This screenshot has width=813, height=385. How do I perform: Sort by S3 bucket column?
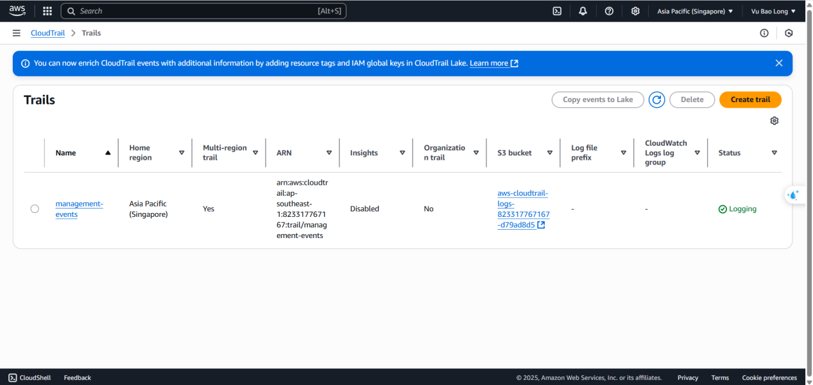[550, 153]
